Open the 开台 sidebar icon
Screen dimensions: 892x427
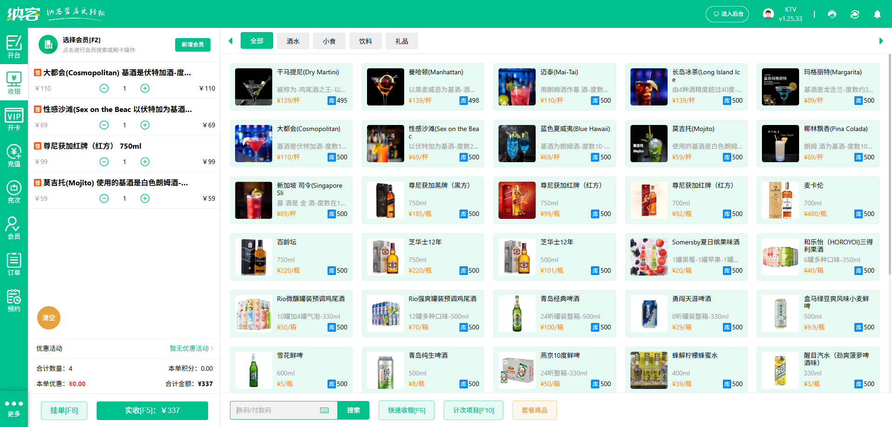(x=14, y=46)
